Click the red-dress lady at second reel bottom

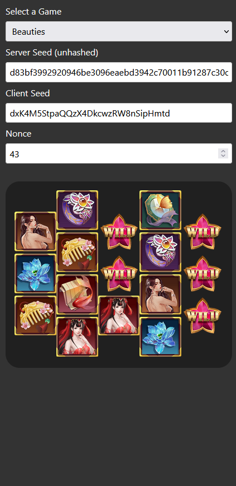pyautogui.click(x=77, y=337)
